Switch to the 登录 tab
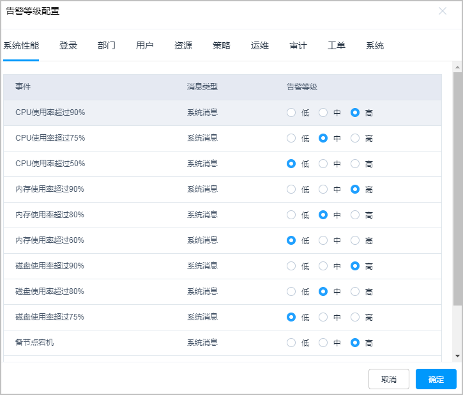Image resolution: width=463 pixels, height=395 pixels. tap(68, 46)
